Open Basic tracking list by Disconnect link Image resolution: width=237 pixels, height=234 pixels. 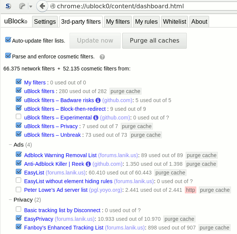pos(62,210)
